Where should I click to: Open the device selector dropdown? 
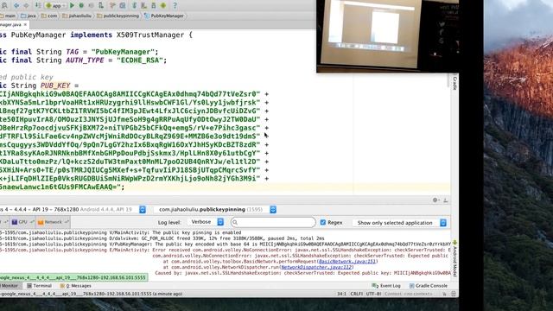[x=73, y=209]
